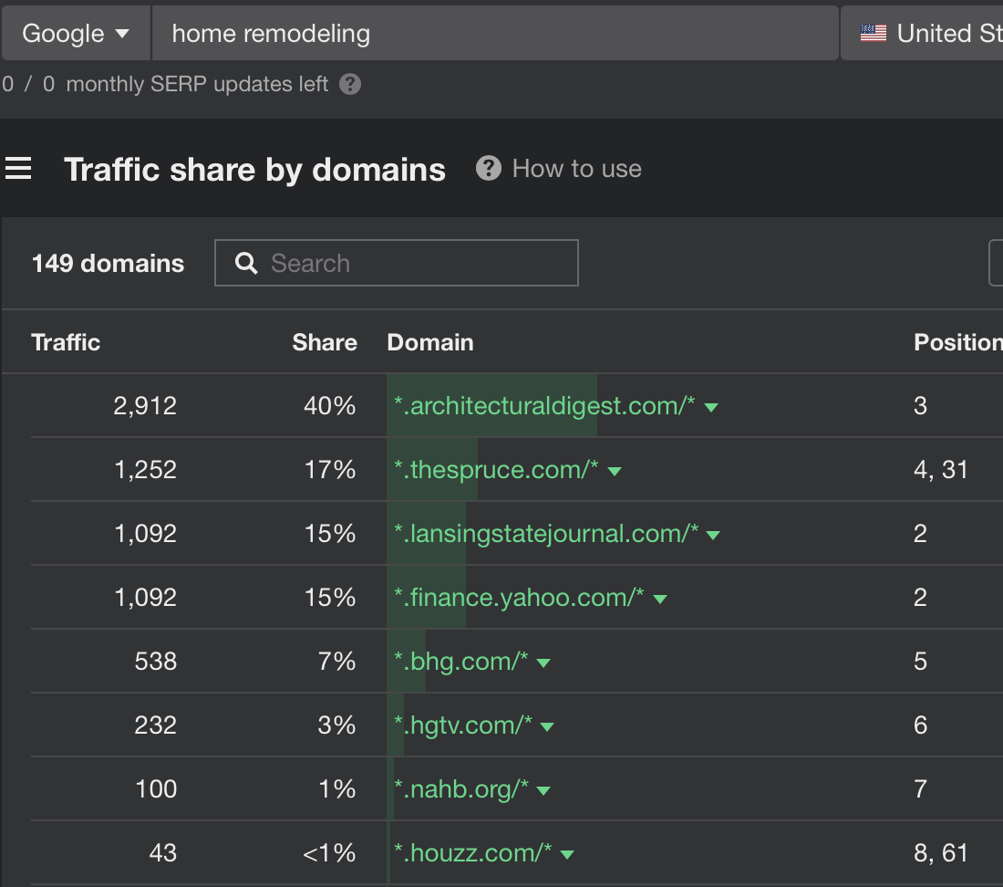Expand the houzz.com dropdown arrow
1003x887 pixels.
(567, 854)
